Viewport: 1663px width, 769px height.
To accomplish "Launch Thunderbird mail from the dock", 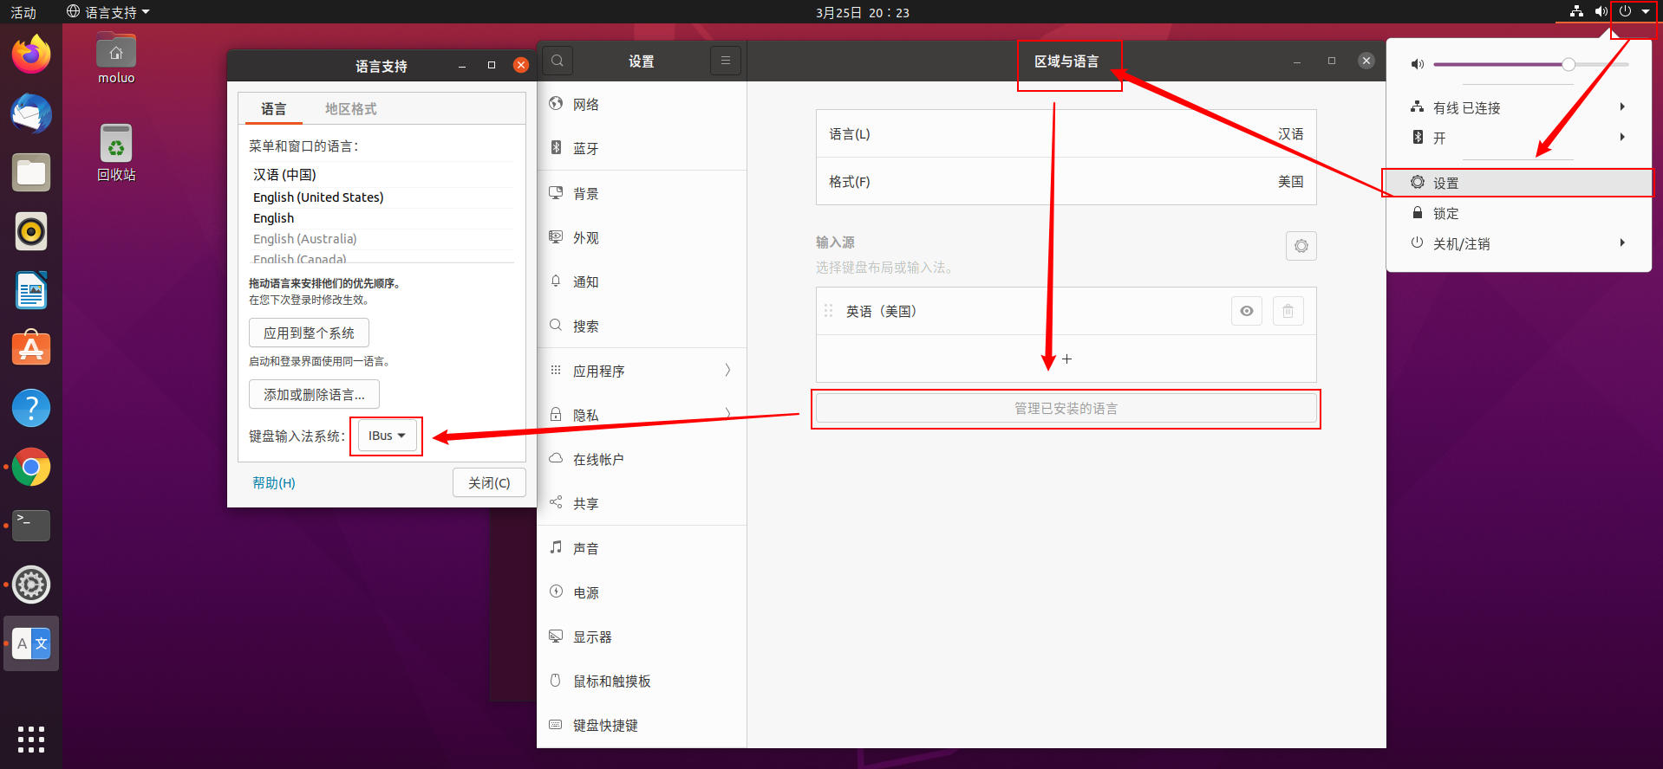I will 31,113.
